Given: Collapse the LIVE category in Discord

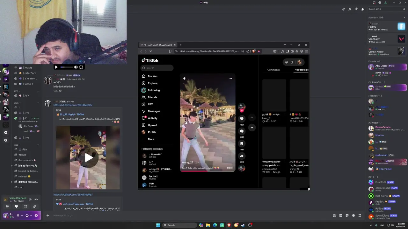Looking at the screenshot, I should tap(17, 103).
